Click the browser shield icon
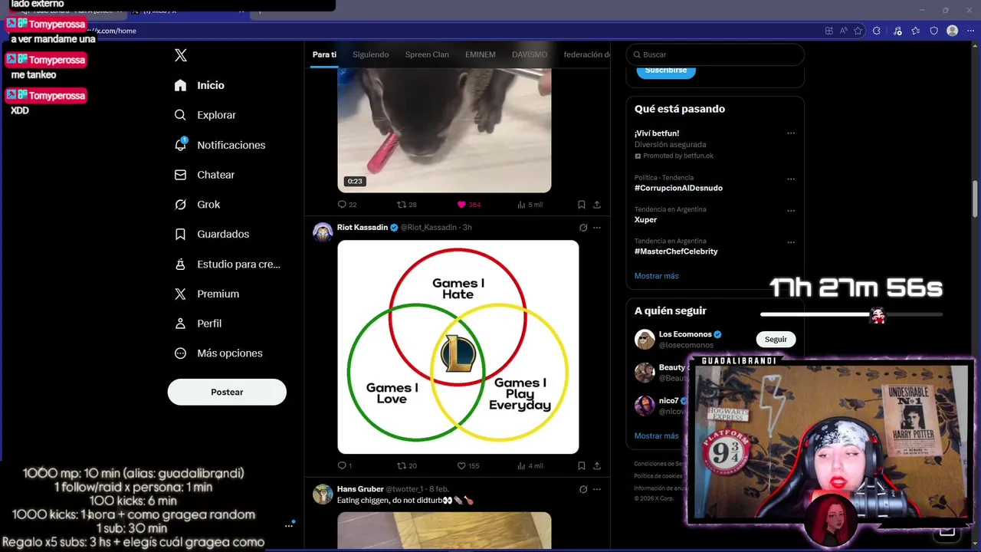This screenshot has height=552, width=981. [933, 31]
